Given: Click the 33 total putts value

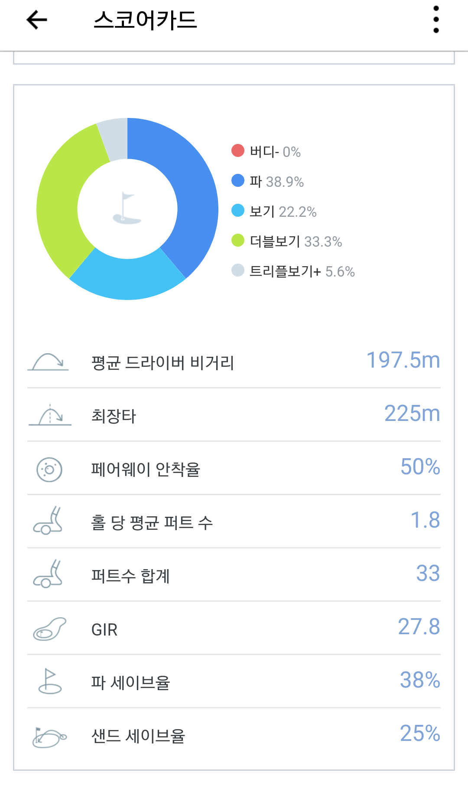Looking at the screenshot, I should tap(428, 574).
